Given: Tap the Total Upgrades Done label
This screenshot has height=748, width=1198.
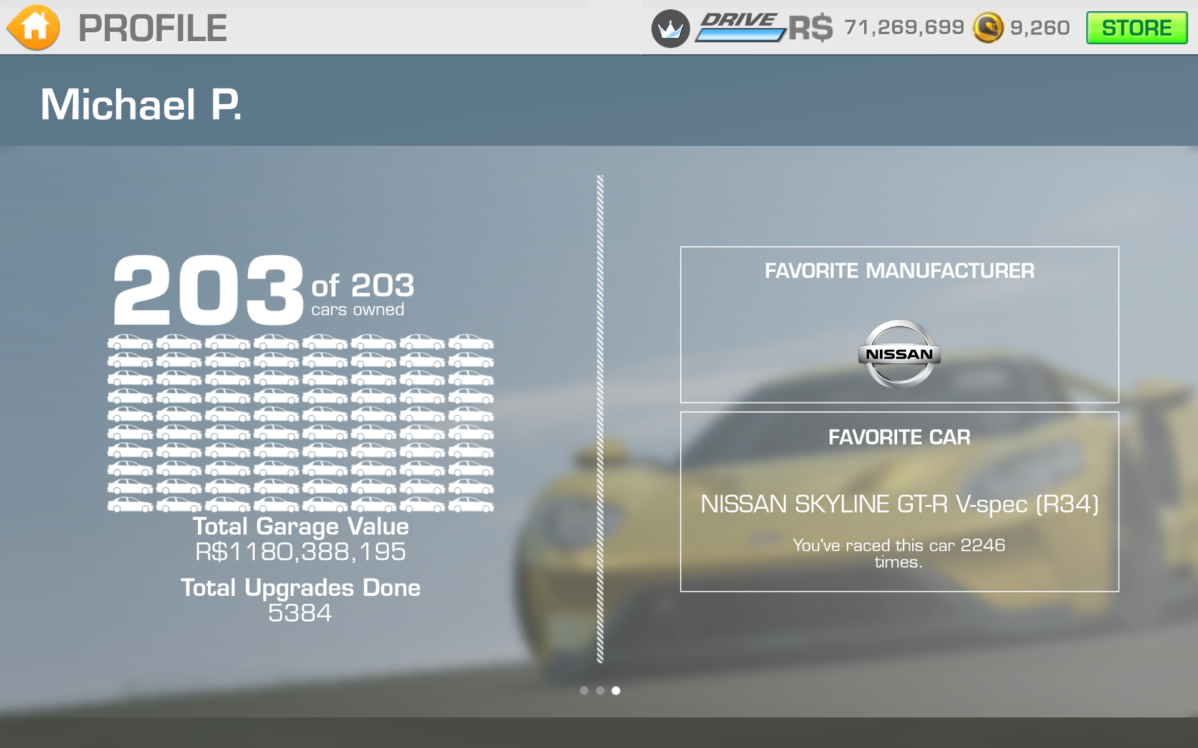Looking at the screenshot, I should tap(301, 588).
